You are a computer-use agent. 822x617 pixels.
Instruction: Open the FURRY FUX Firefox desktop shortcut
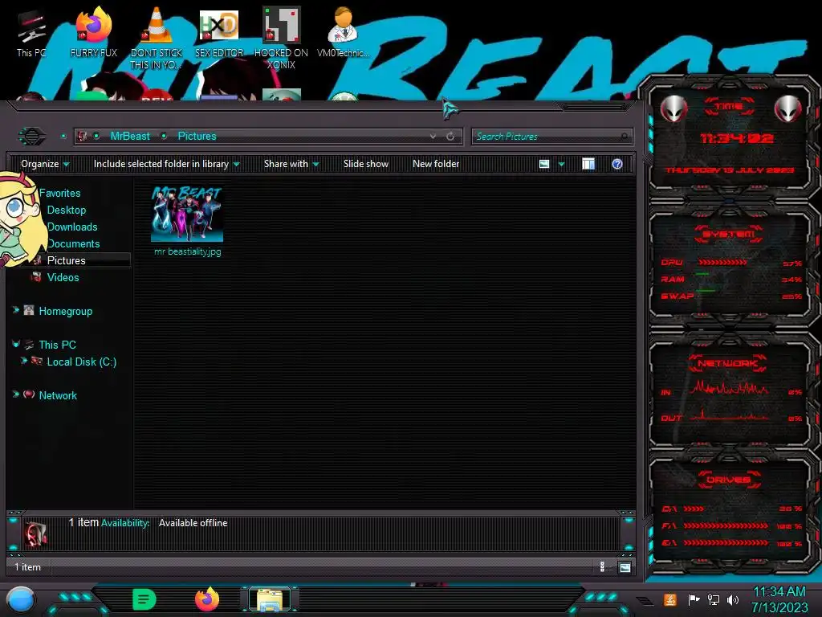[93, 32]
